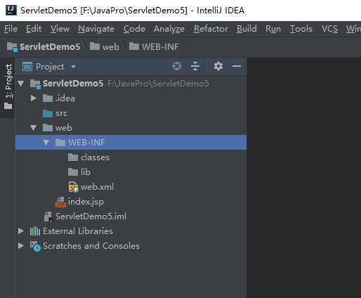
Task: Click the Scratches and Consoles icon
Action: (x=35, y=246)
